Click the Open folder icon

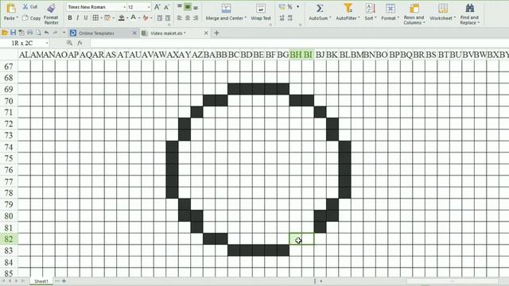coord(5,33)
